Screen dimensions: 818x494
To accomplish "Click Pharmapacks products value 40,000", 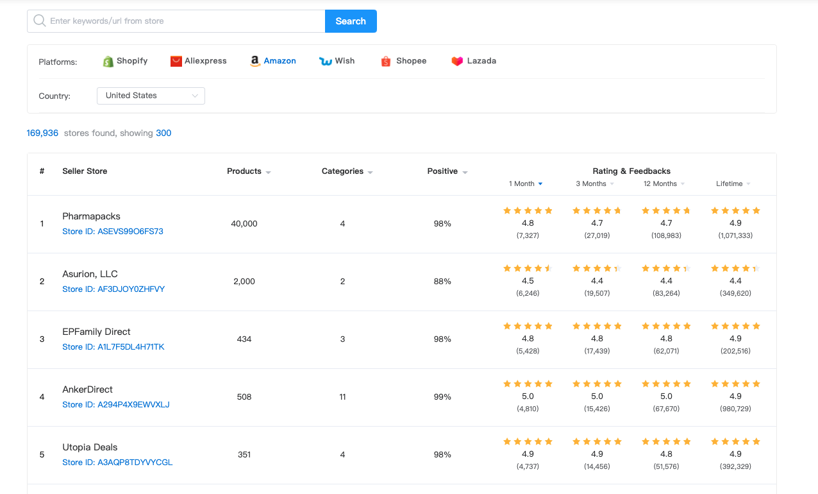I will point(244,224).
